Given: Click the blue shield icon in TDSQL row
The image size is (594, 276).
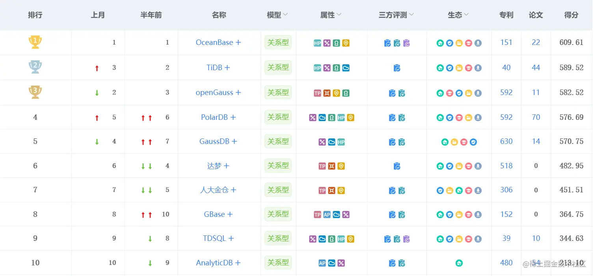Looking at the screenshot, I should (449, 239).
